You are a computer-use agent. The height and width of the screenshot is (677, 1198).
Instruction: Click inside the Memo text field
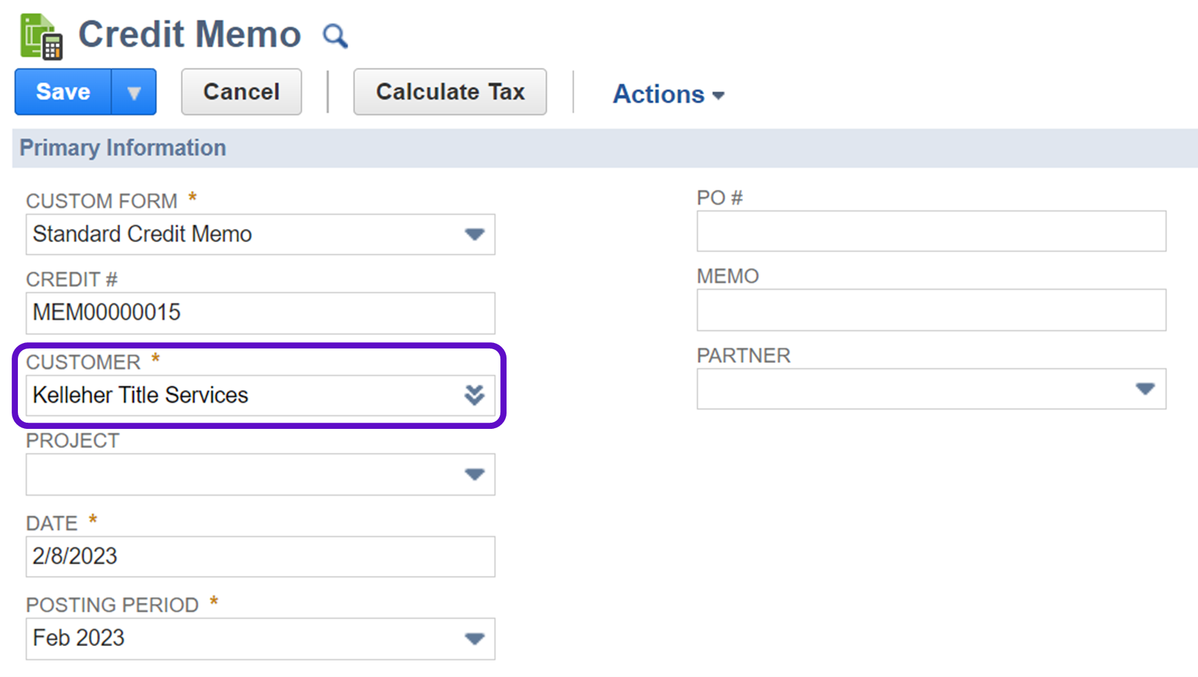coord(931,310)
